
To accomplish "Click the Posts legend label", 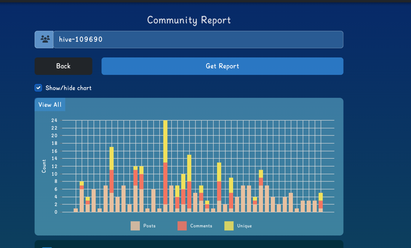I will tap(149, 226).
